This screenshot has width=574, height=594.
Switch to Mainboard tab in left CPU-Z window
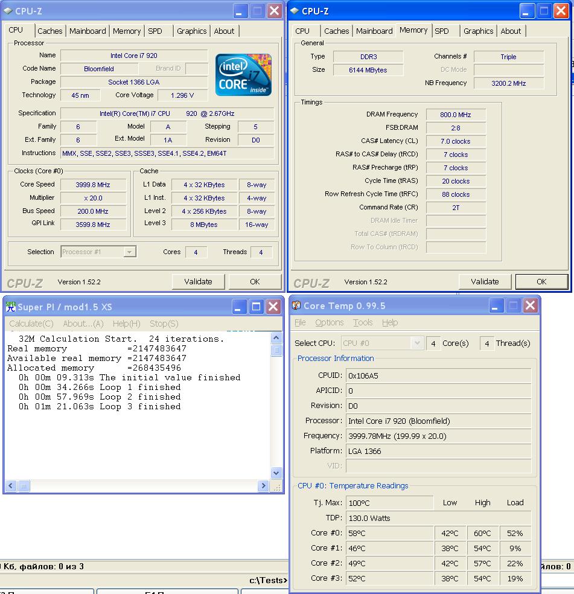point(88,31)
